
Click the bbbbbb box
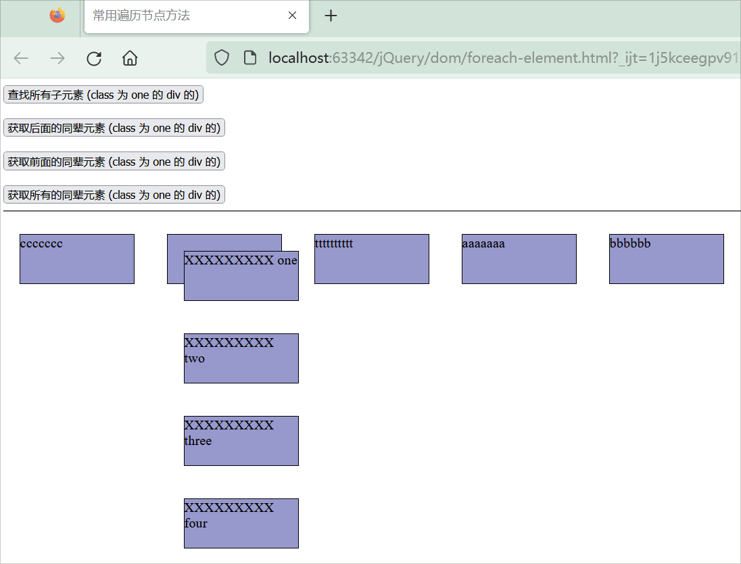click(x=667, y=259)
